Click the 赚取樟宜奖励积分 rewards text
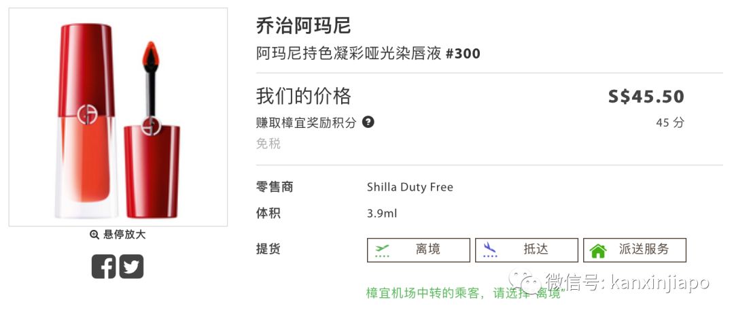The height and width of the screenshot is (317, 734). (306, 123)
